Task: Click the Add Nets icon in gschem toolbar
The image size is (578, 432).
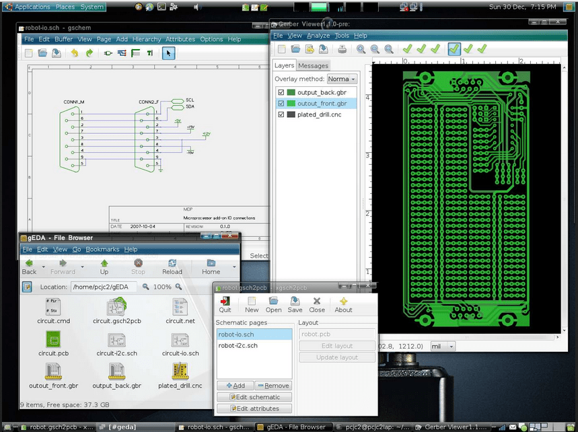Action: 121,52
